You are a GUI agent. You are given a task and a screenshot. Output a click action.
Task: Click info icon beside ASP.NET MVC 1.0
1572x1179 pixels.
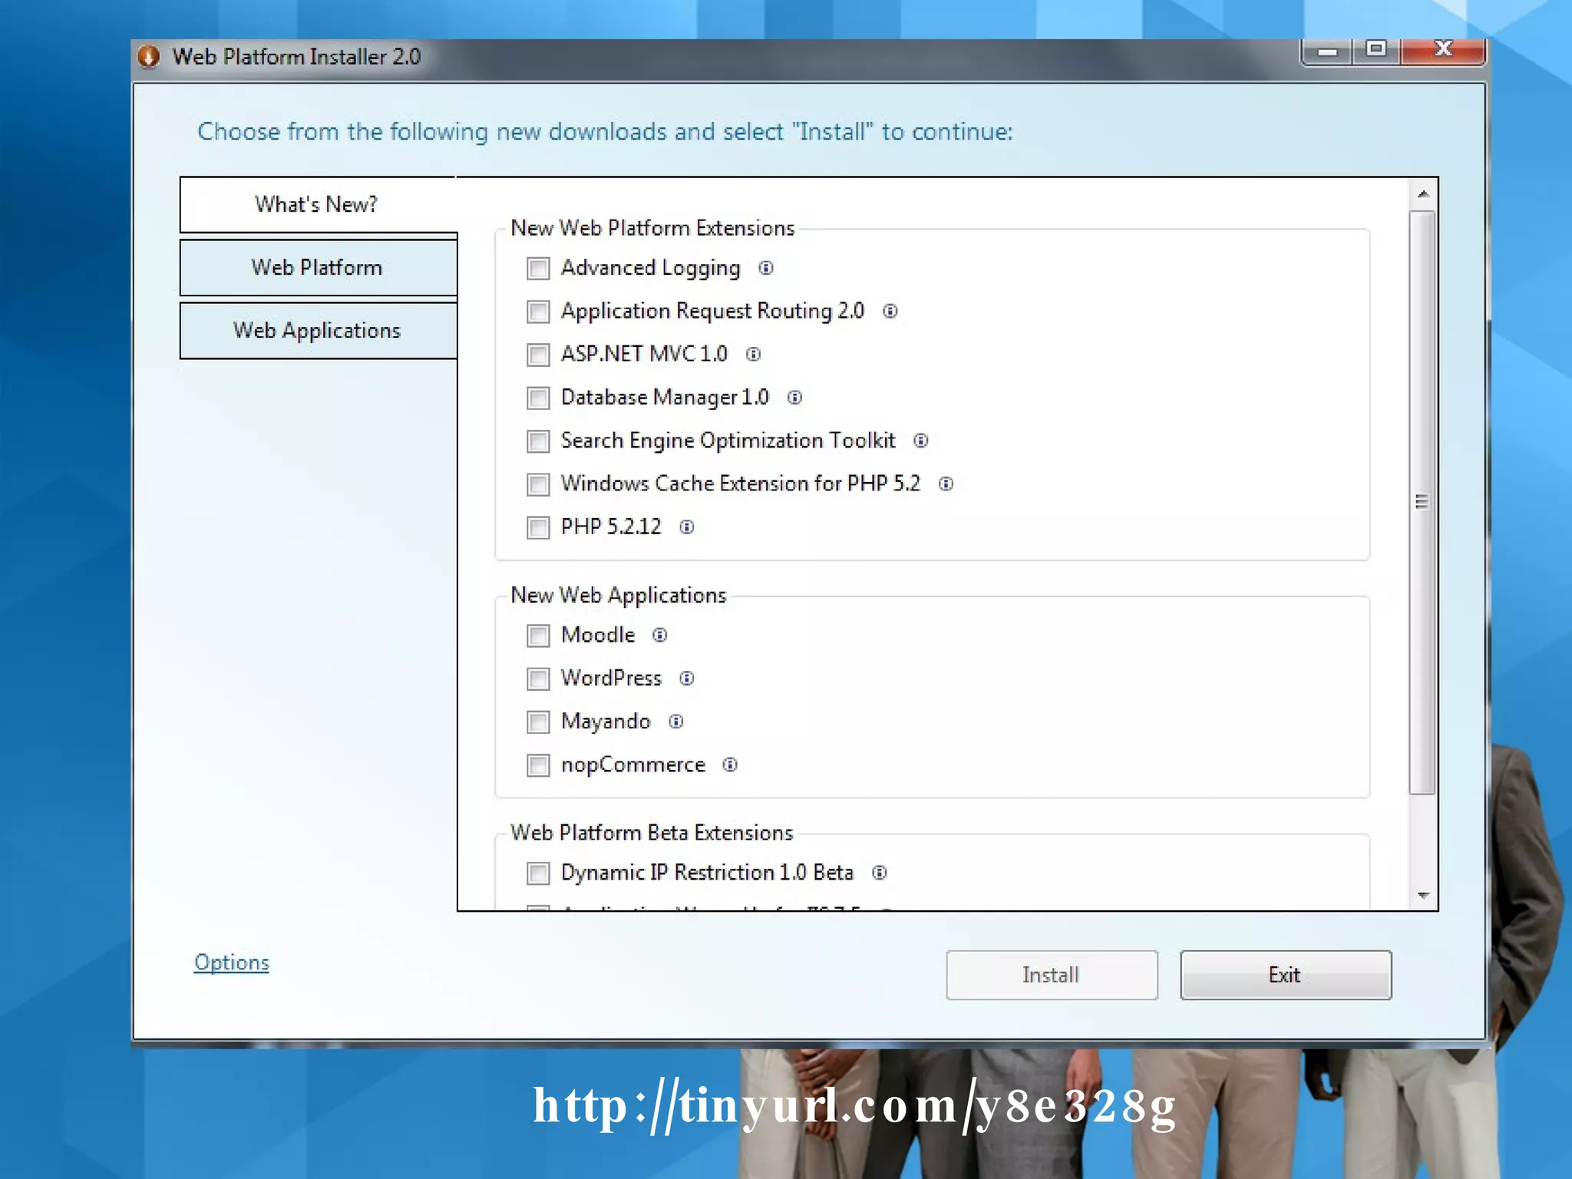pyautogui.click(x=753, y=354)
